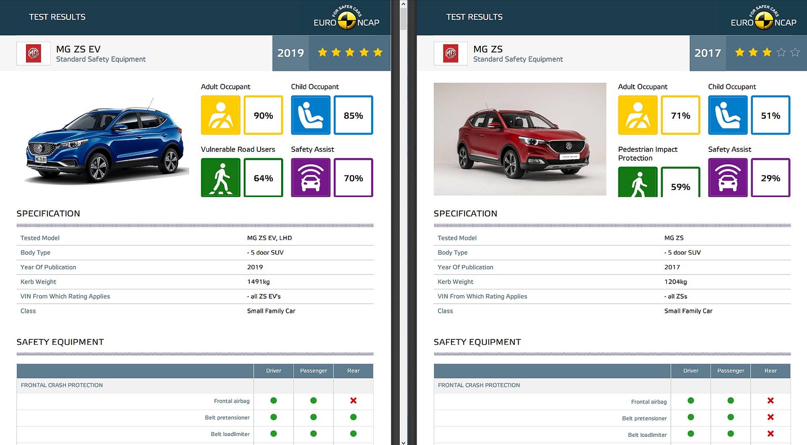The width and height of the screenshot is (807, 445).
Task: Click '- 5 door SUV' body type in MG ZS 2017 spec
Action: [683, 252]
